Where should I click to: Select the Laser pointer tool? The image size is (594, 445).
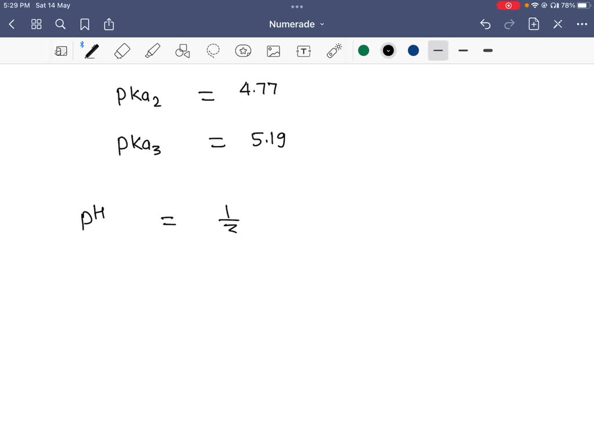pos(334,50)
